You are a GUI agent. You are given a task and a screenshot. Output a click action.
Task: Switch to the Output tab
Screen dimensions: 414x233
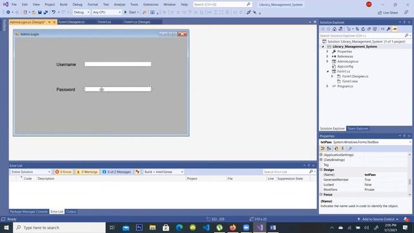point(71,212)
